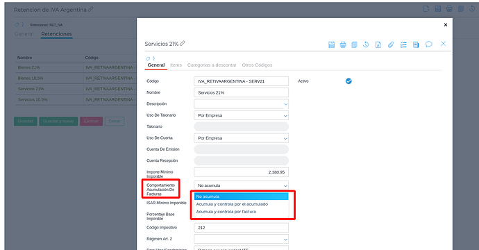Screen dimensions: 479x250
Task: Switch to the General tab in the background page
Action: pos(24,34)
